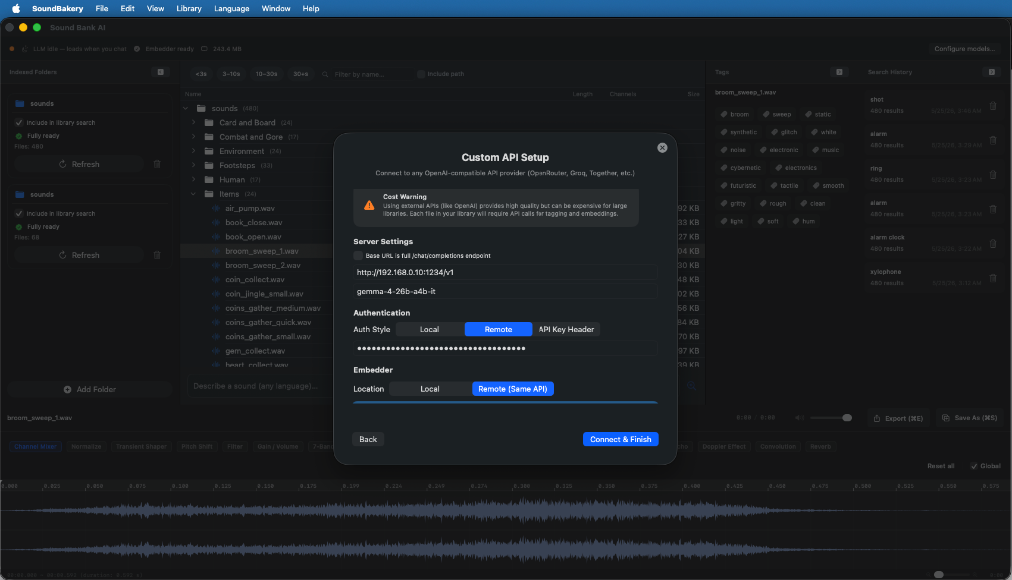Set embedder location to Local

430,389
